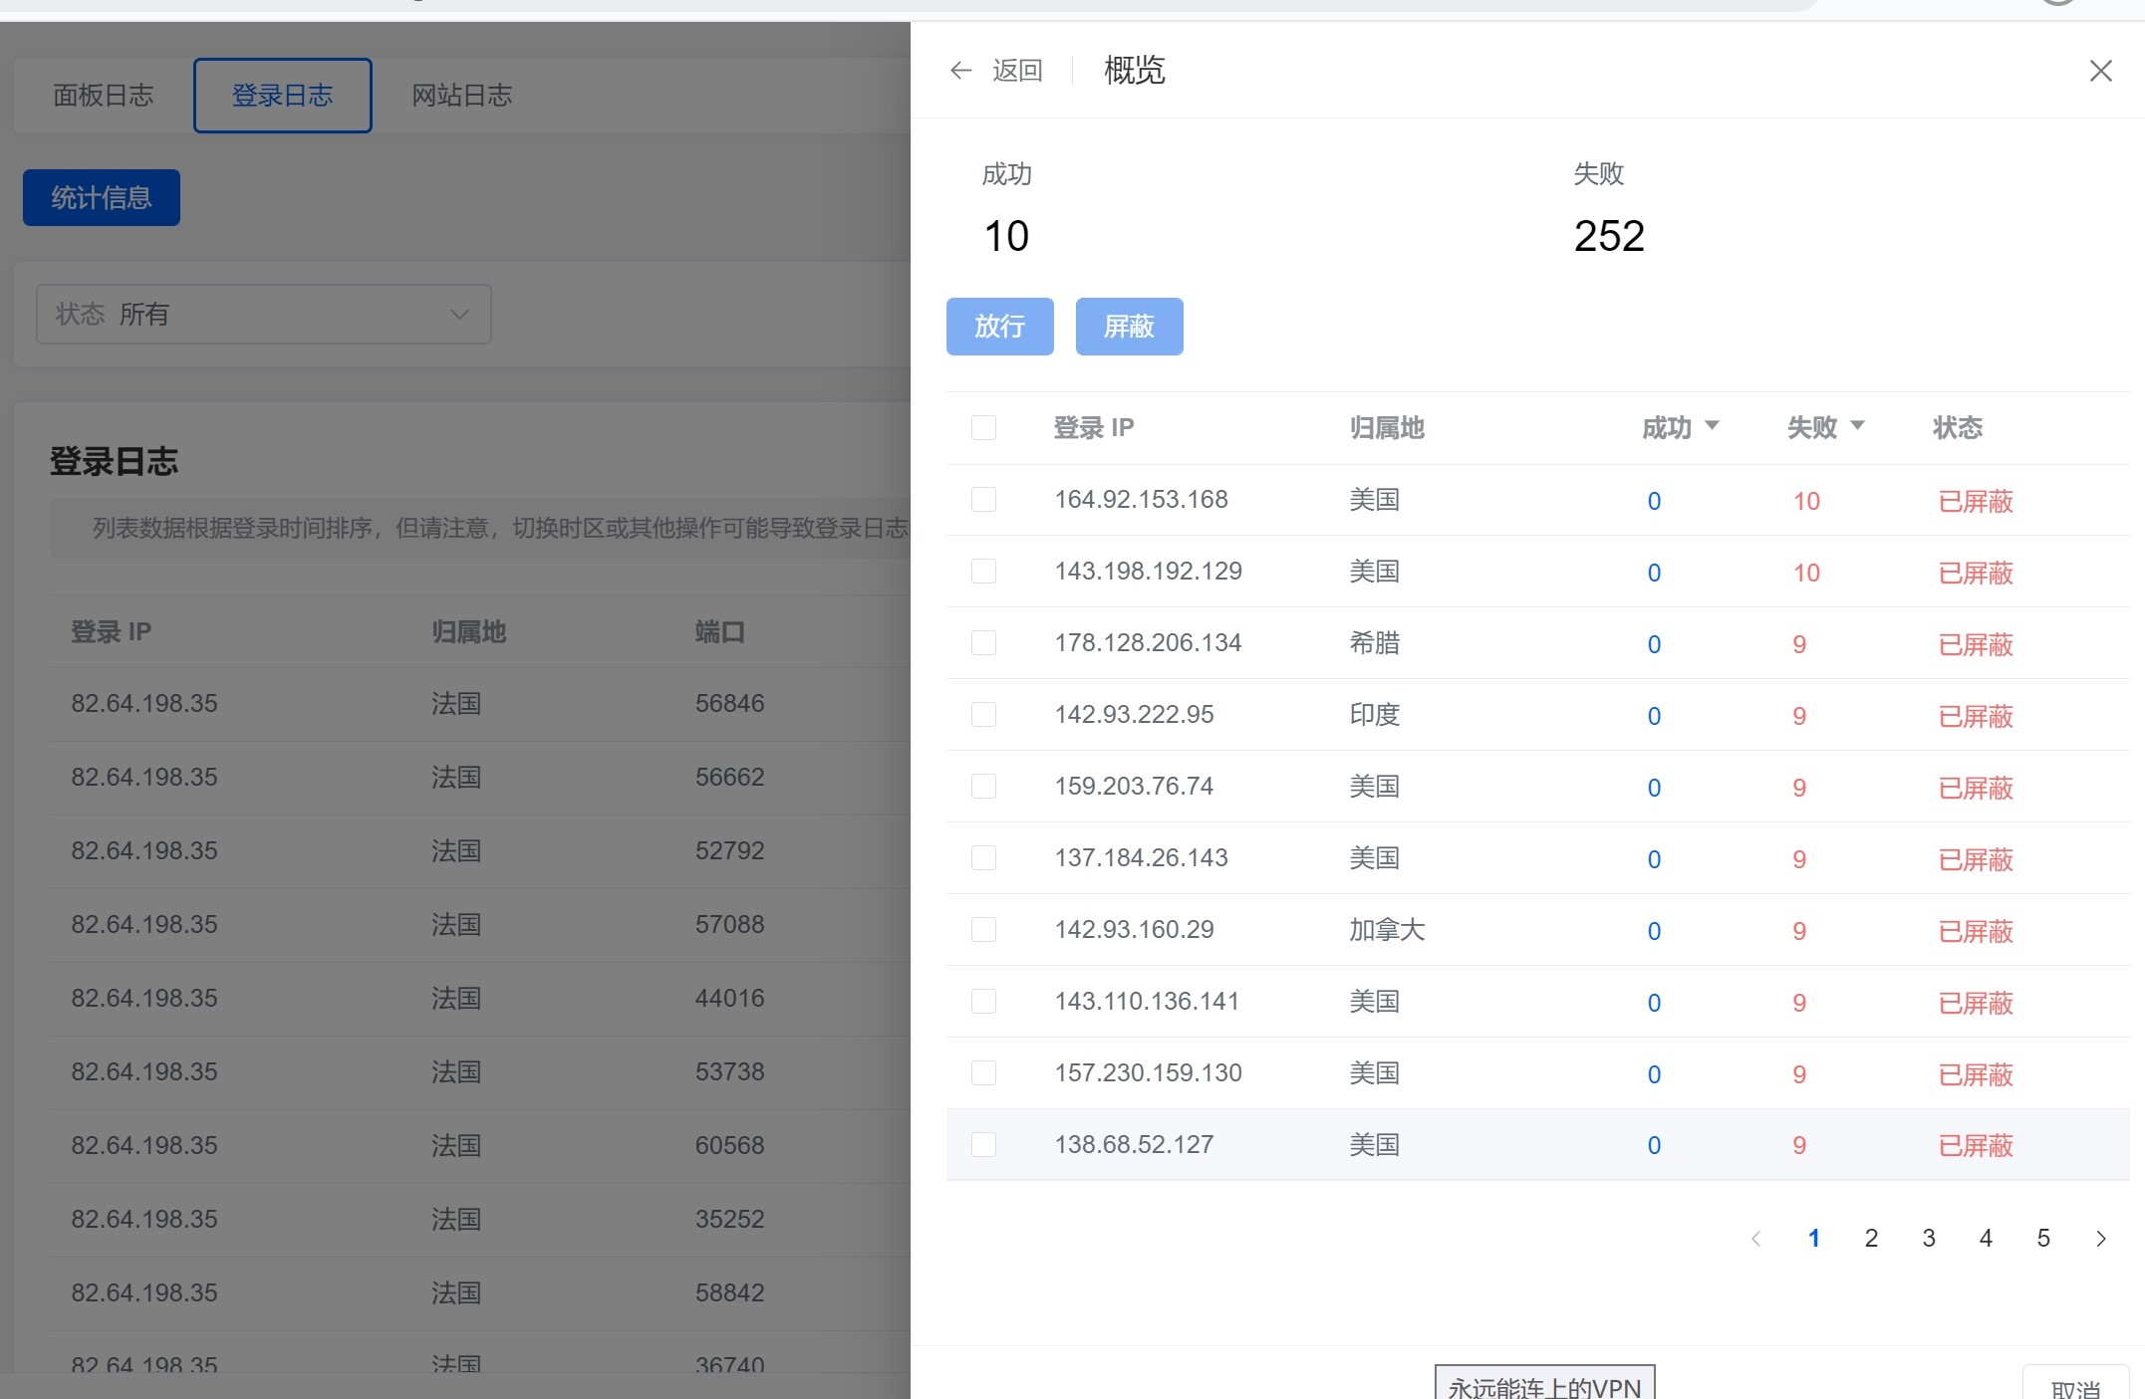Check the box for 157.230.159.130
This screenshot has height=1399, width=2145.
pos(983,1073)
